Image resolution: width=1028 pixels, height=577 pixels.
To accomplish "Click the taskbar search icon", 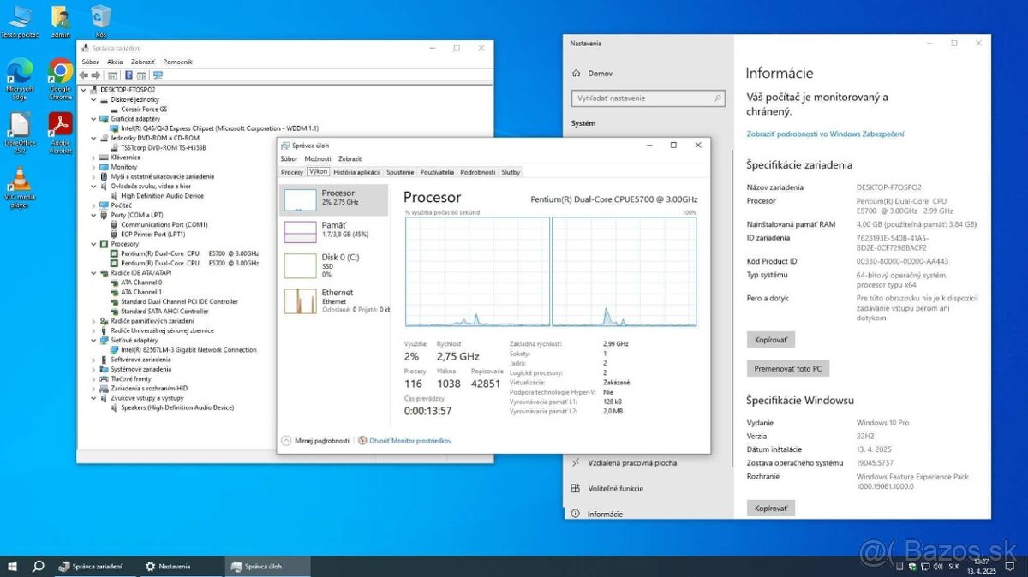I will click(x=38, y=566).
